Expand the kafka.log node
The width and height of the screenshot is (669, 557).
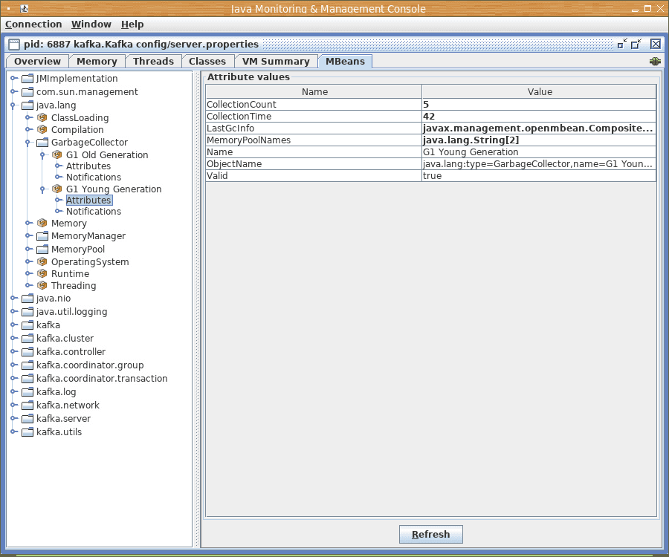pyautogui.click(x=13, y=391)
